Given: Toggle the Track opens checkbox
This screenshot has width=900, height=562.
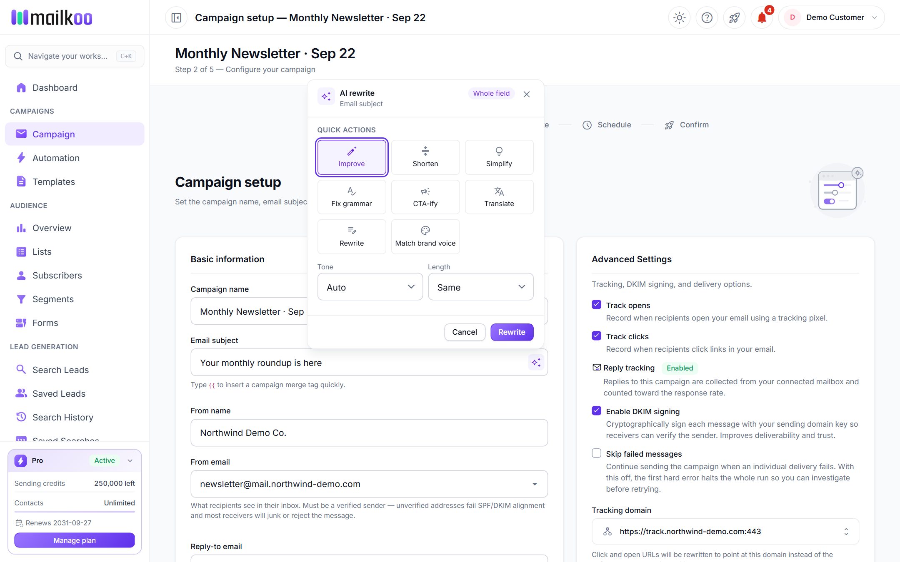Looking at the screenshot, I should [x=596, y=305].
